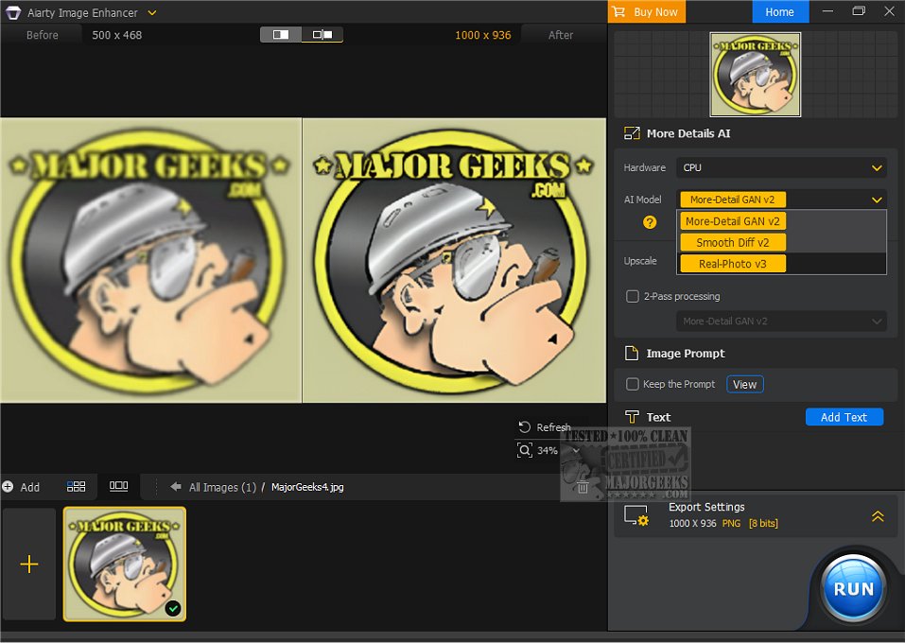Click the Aiarty Image Enhancer logo icon
Viewport: 905px width, 643px height.
(x=12, y=12)
